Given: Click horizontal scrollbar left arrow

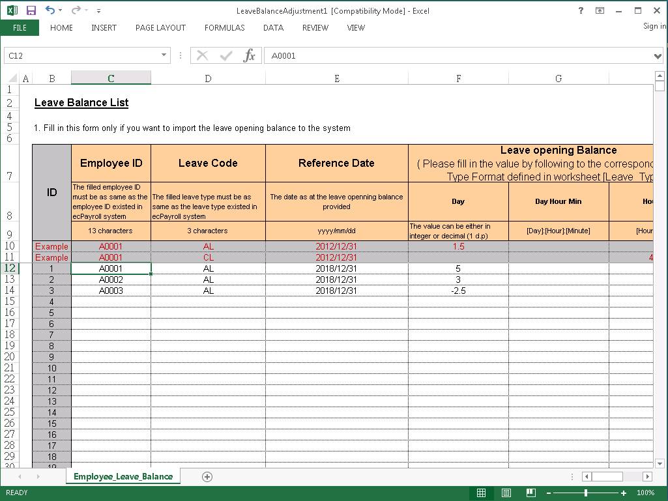Looking at the screenshot, I should [587, 476].
